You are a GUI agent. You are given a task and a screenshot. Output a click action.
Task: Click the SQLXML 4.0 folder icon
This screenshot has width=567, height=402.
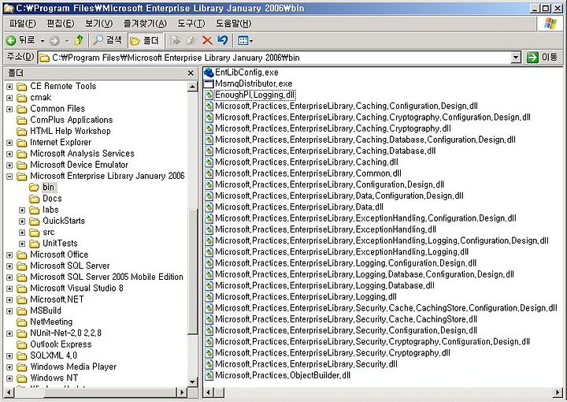click(x=22, y=356)
